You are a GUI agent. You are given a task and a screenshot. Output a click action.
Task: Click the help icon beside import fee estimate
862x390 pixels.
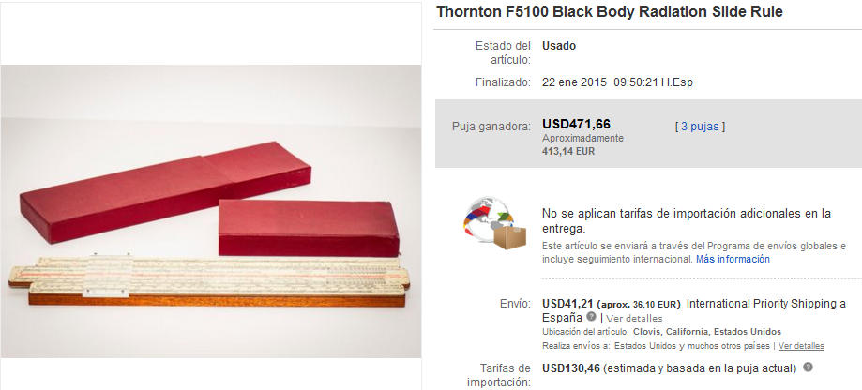click(808, 367)
